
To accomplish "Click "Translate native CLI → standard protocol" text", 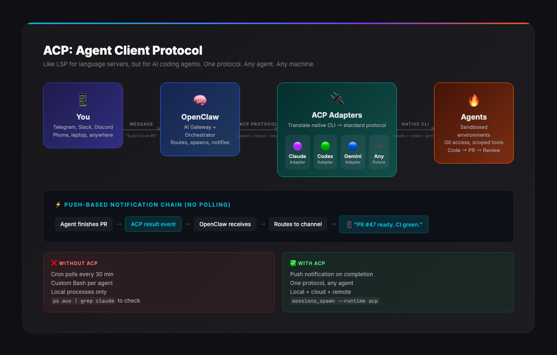I will tap(337, 125).
